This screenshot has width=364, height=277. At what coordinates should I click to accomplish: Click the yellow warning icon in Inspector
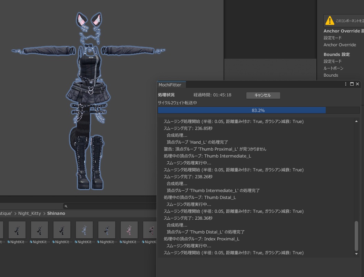click(x=330, y=21)
